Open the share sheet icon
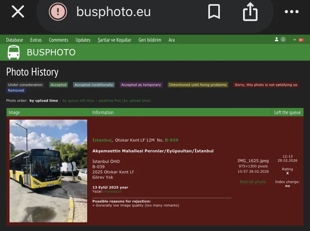 [250, 12]
